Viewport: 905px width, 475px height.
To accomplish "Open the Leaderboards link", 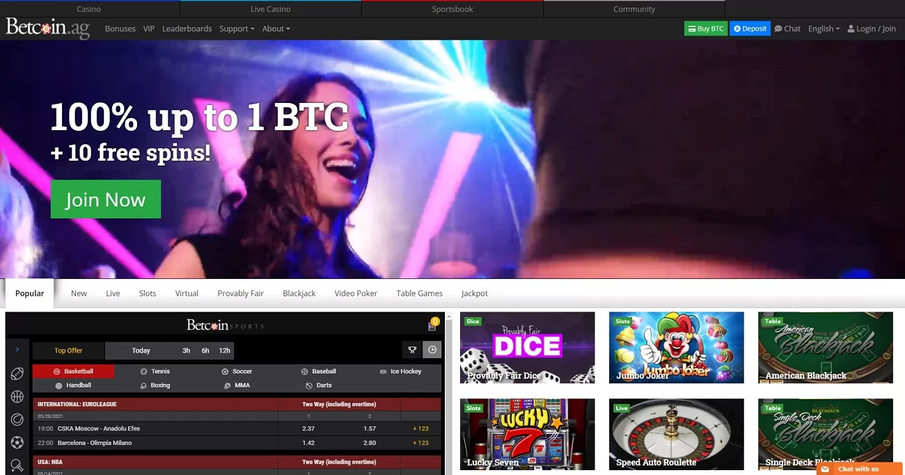I will (187, 29).
